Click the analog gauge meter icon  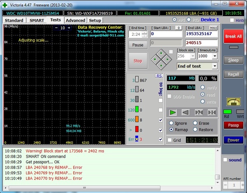[233, 101]
